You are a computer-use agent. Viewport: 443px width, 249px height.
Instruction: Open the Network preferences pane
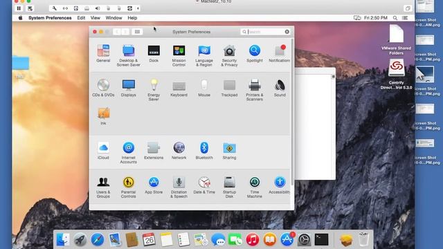(179, 151)
